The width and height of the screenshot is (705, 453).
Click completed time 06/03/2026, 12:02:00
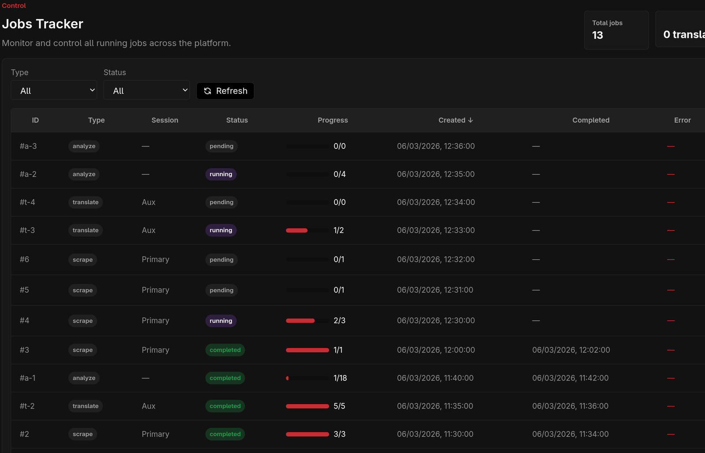click(x=571, y=350)
